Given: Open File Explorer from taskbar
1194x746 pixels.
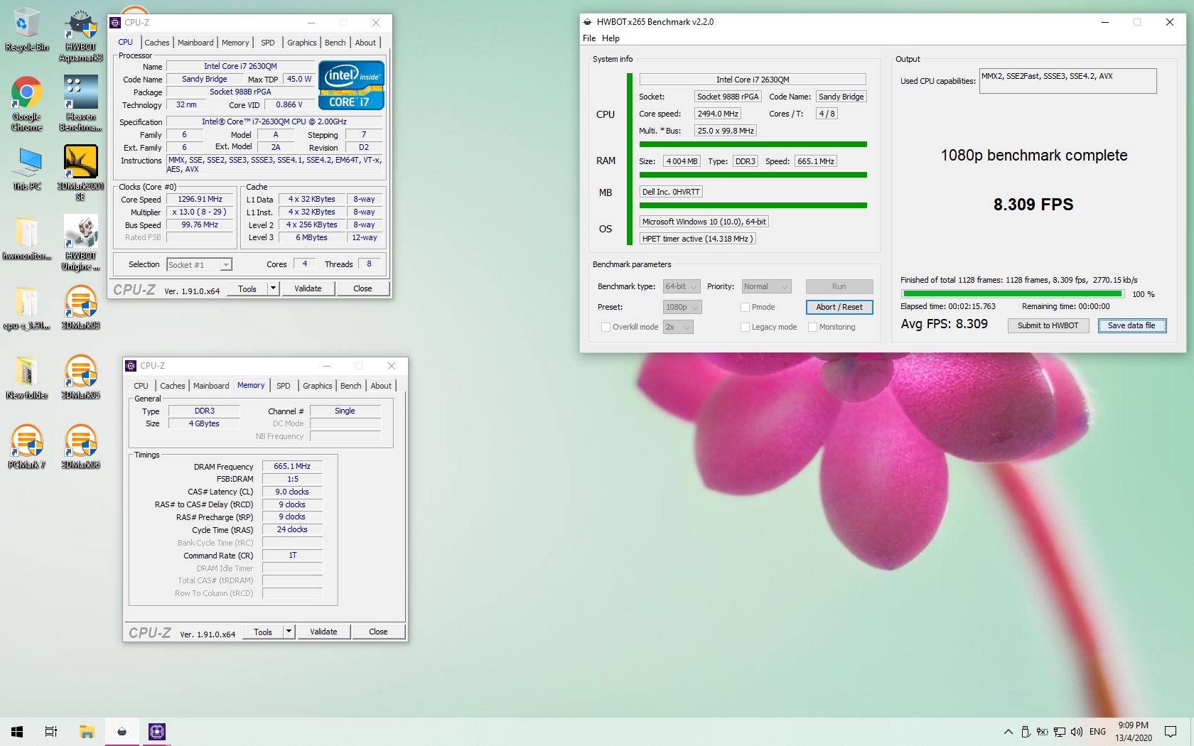Looking at the screenshot, I should (x=87, y=732).
